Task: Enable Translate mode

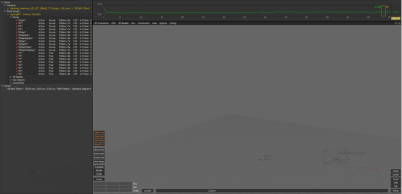Action: [99, 167]
